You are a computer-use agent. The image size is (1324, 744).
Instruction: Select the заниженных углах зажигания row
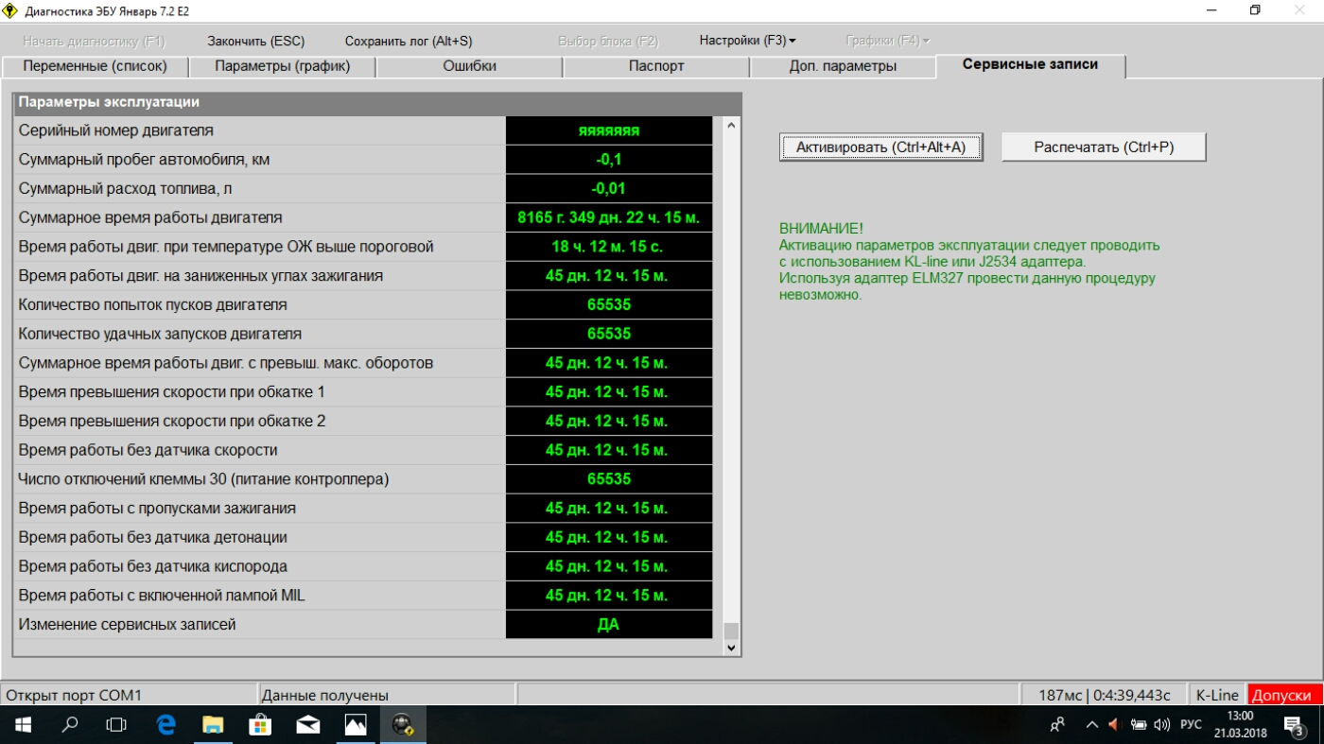pos(365,276)
